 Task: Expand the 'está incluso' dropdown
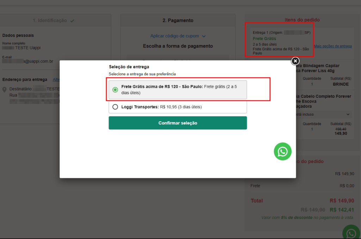348,114
